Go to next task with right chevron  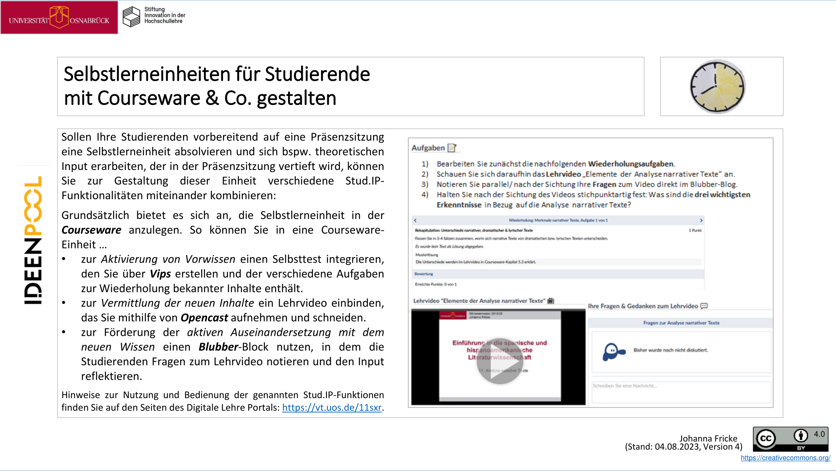[x=701, y=220]
